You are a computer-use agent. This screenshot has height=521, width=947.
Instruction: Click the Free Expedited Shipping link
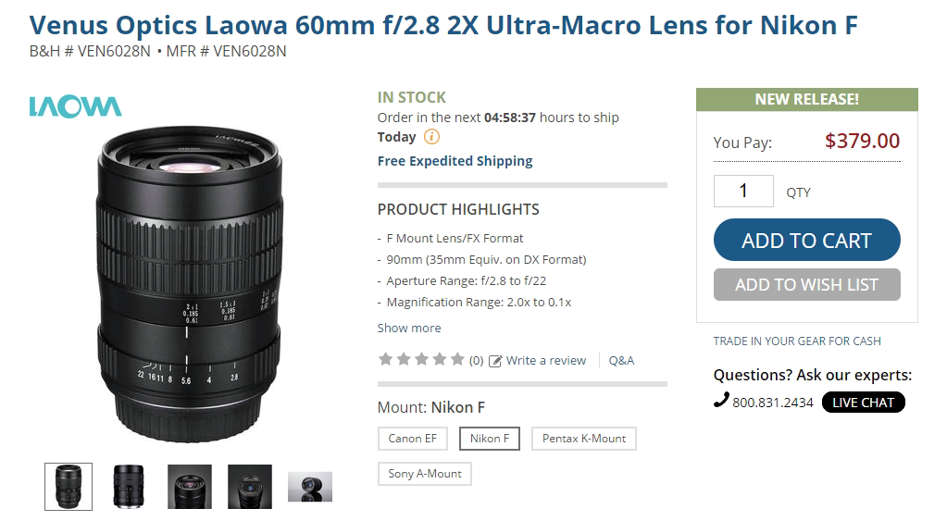[x=455, y=161]
